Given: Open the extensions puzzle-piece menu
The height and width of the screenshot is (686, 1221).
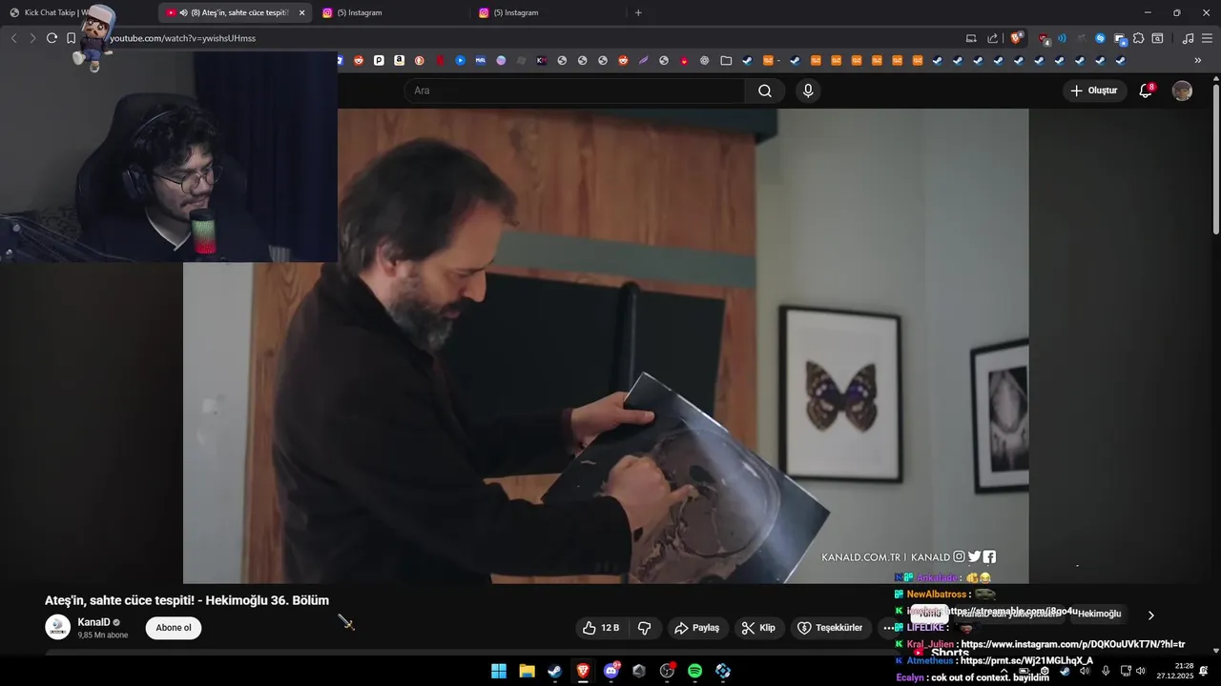Looking at the screenshot, I should 1138,38.
